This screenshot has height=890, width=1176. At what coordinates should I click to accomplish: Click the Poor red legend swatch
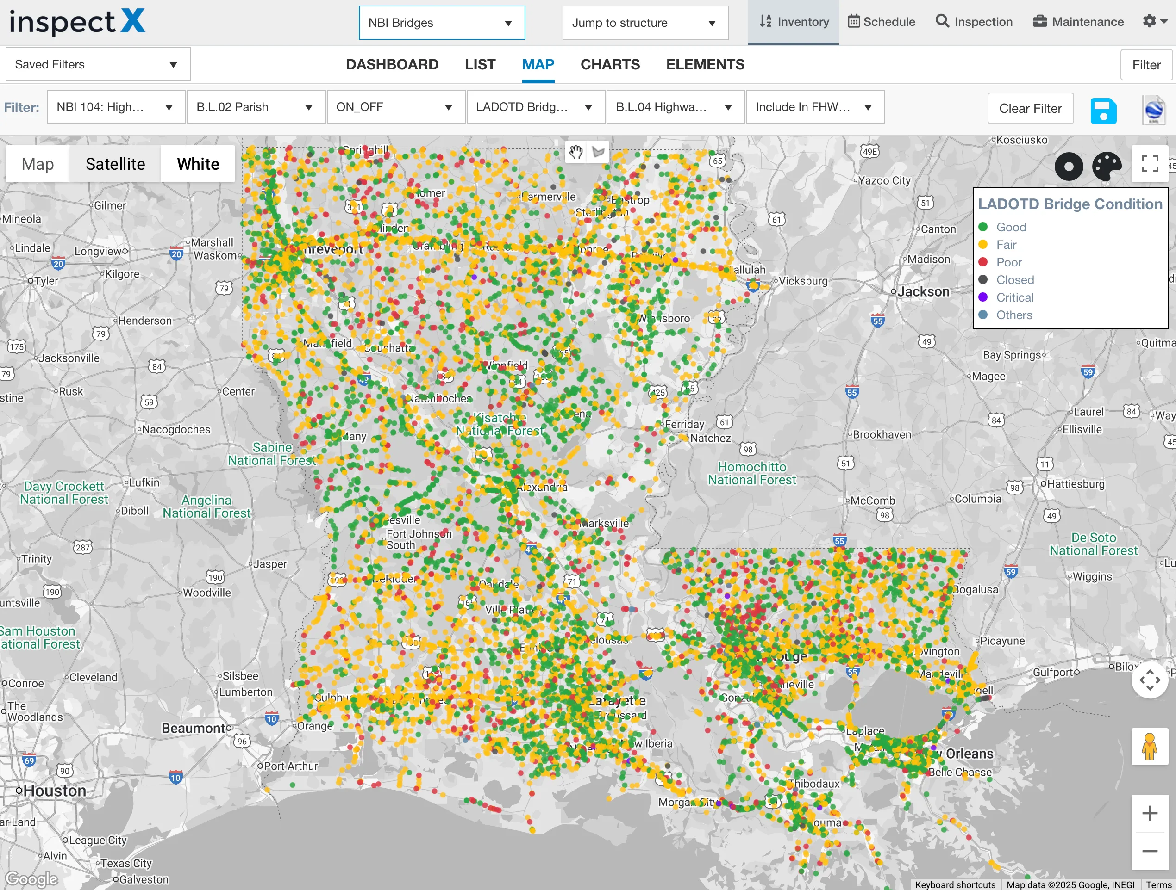pos(983,262)
